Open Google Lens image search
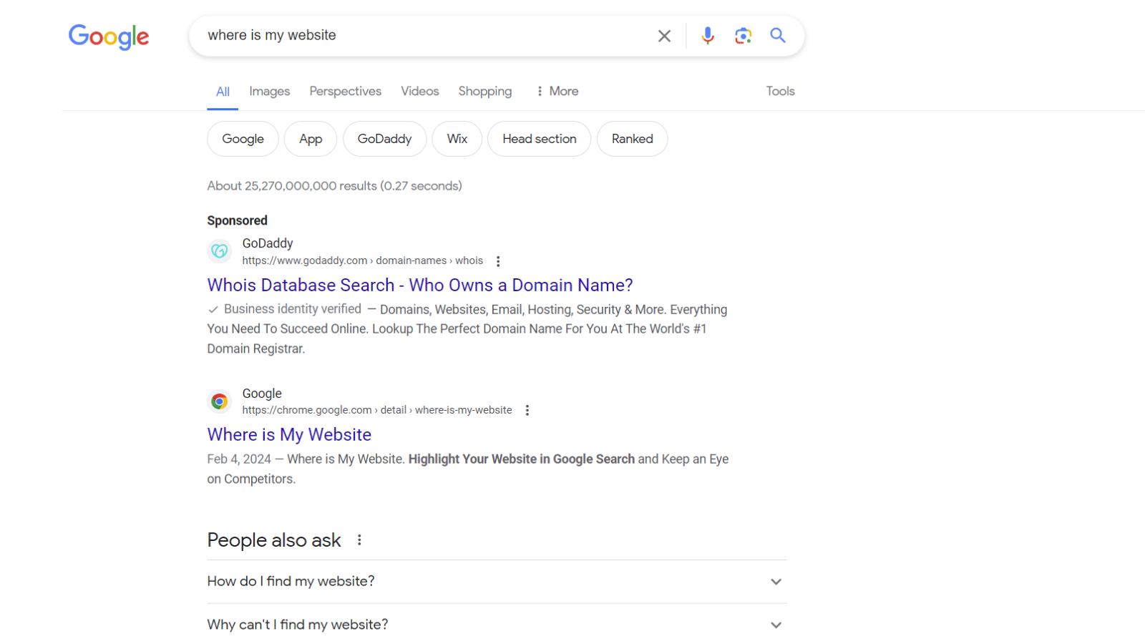This screenshot has width=1145, height=644. tap(743, 35)
